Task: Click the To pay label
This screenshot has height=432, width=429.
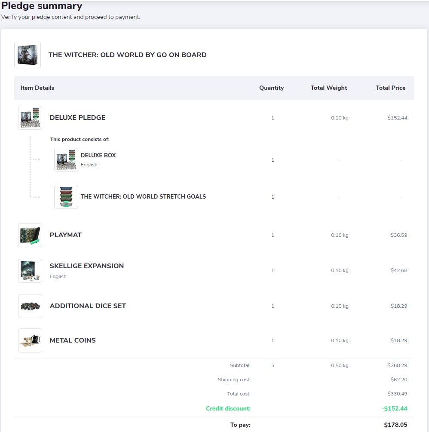Action: (x=240, y=425)
